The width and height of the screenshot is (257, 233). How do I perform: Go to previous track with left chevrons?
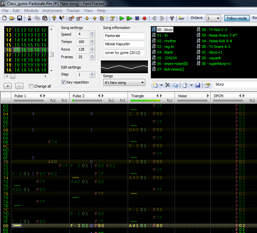(x=154, y=18)
